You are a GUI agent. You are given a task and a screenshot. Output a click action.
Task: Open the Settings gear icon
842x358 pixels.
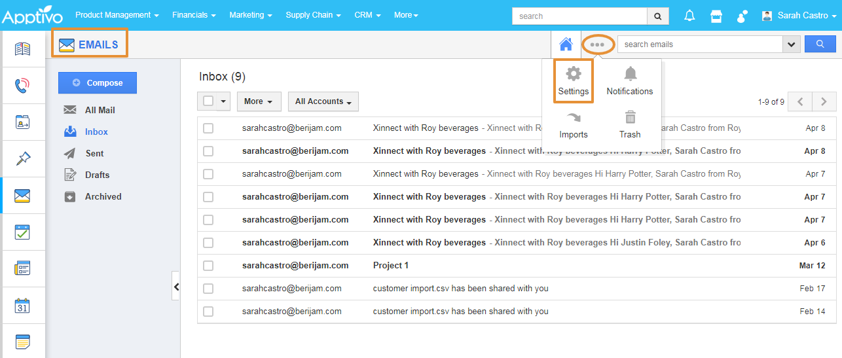(x=574, y=74)
